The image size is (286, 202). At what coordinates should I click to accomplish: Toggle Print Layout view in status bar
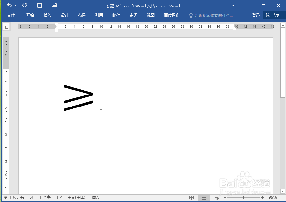click(204, 197)
